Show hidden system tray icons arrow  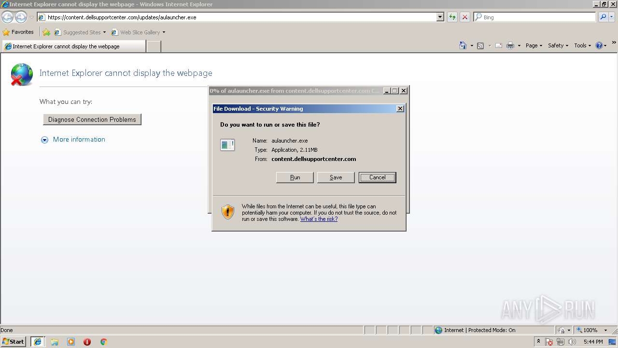[x=538, y=341]
